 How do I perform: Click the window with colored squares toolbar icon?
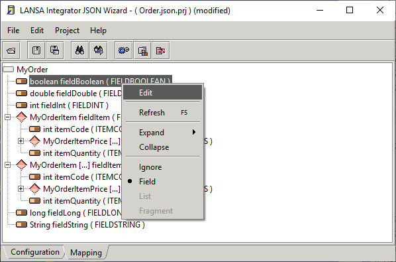pos(142,50)
